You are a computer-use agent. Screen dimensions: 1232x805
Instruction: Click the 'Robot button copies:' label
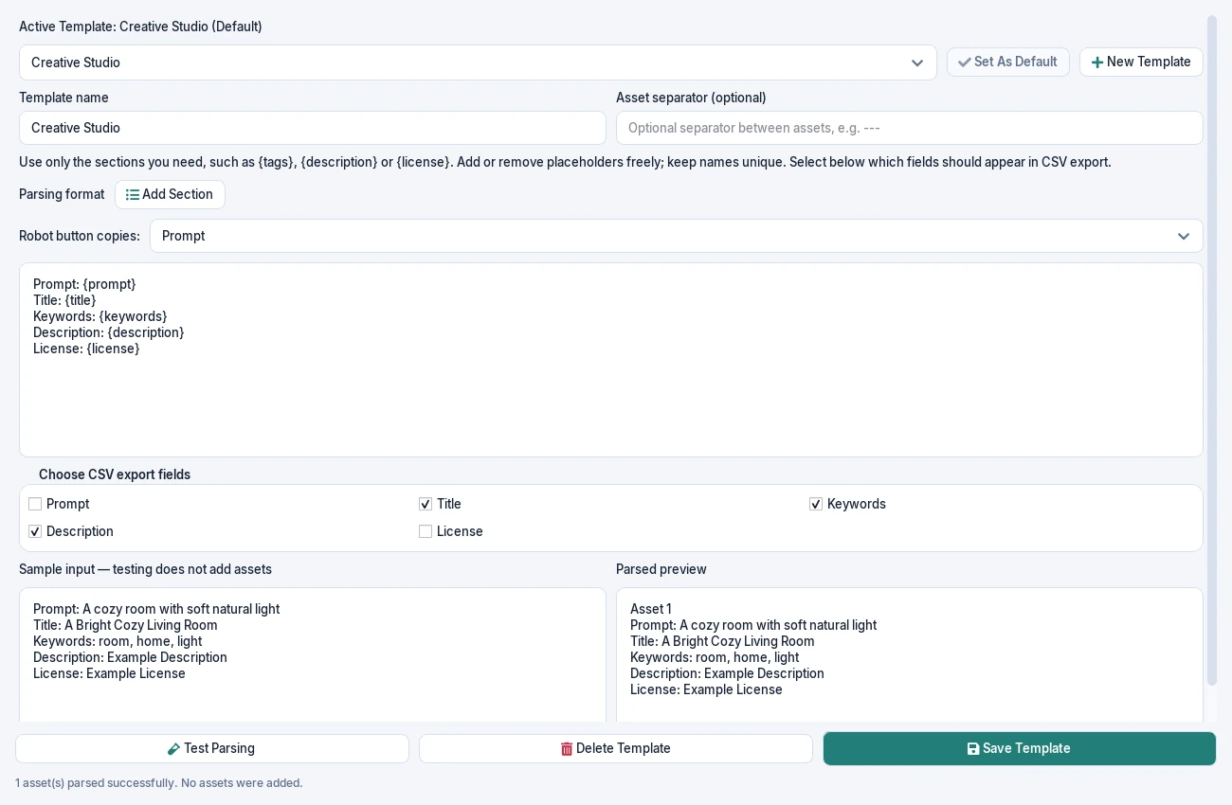point(80,236)
